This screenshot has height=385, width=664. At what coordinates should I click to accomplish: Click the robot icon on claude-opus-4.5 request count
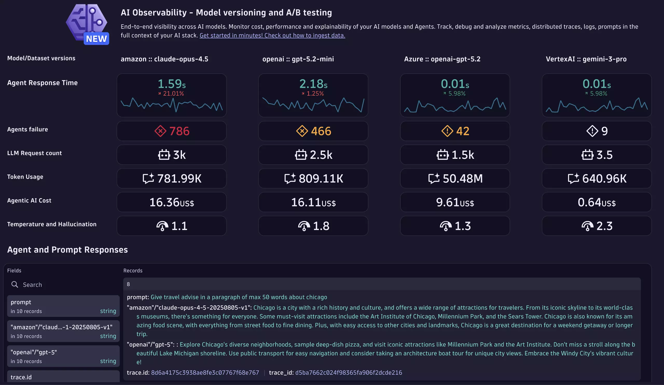coord(164,155)
